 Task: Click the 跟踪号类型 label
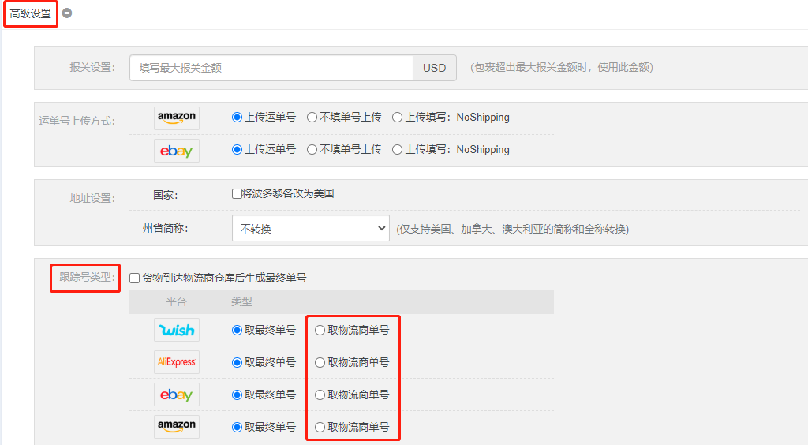click(x=87, y=277)
